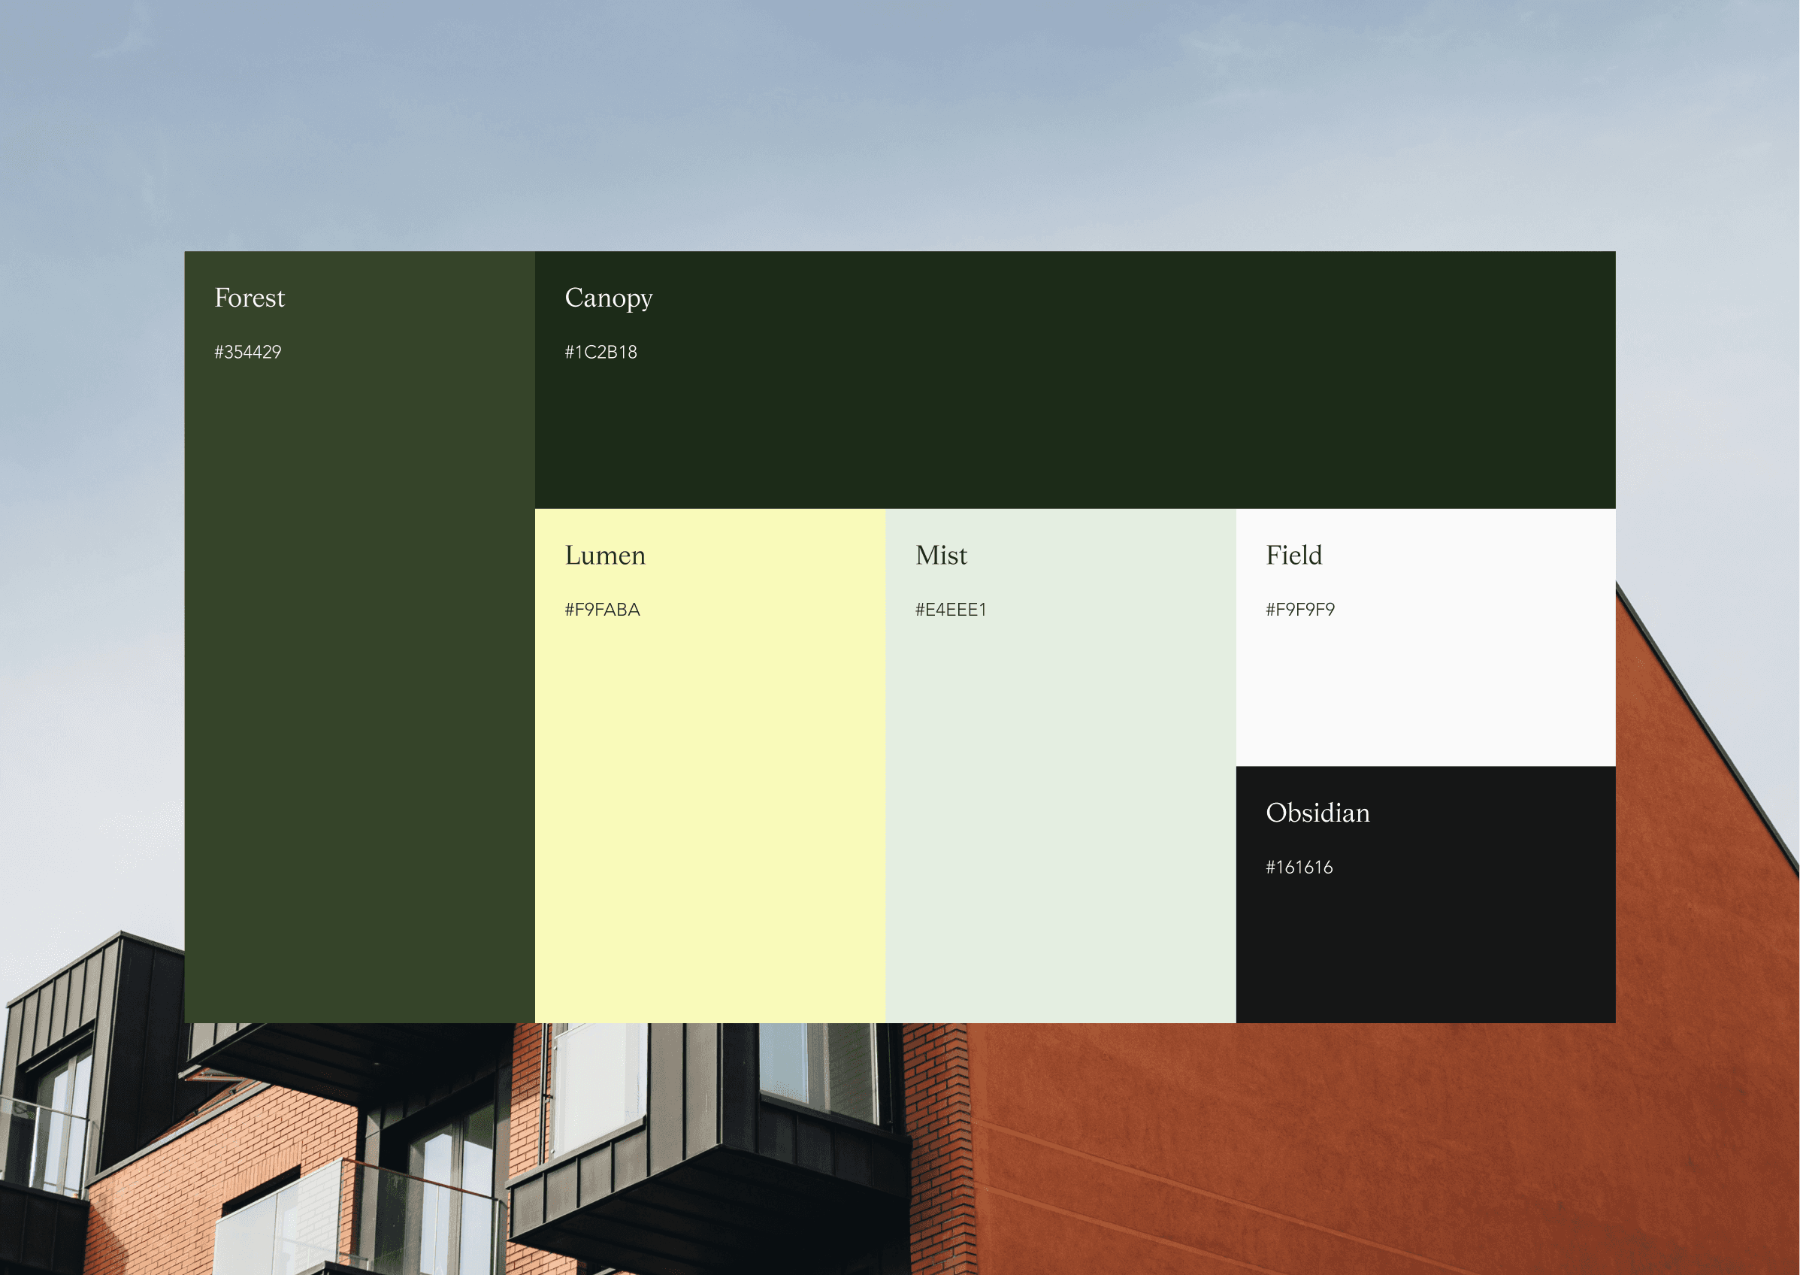Select the Mist pale green swatch

coord(1060,816)
